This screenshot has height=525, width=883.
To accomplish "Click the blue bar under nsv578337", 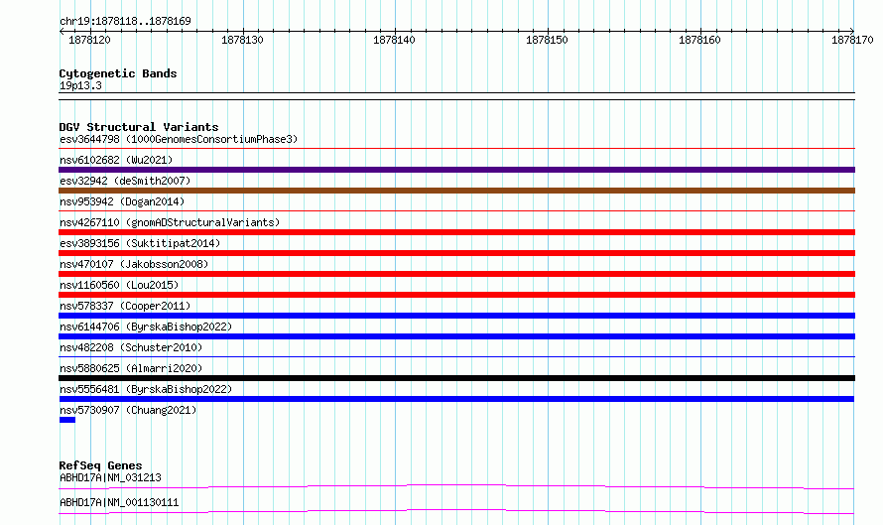I will coord(456,316).
